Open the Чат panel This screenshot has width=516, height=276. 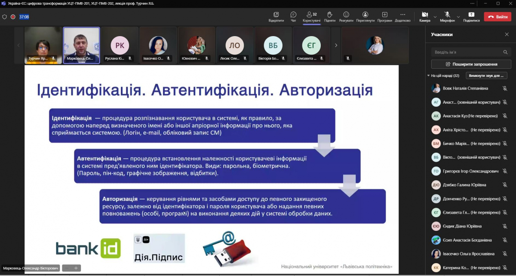click(293, 16)
